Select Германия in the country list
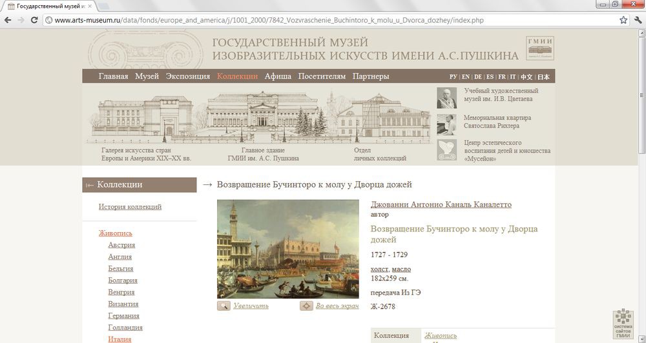Viewport: 646px width, 343px height. click(x=123, y=316)
